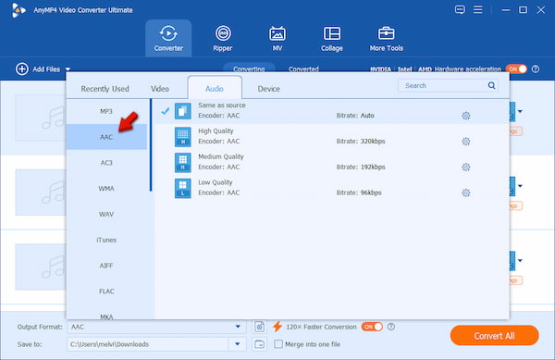Viewport: 555px width, 360px height.
Task: Click the lightning bolt faster conversion icon
Action: [x=277, y=327]
